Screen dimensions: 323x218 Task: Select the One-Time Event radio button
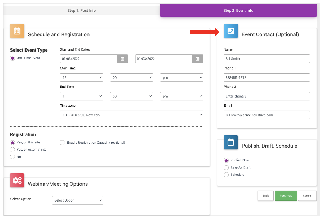click(13, 58)
